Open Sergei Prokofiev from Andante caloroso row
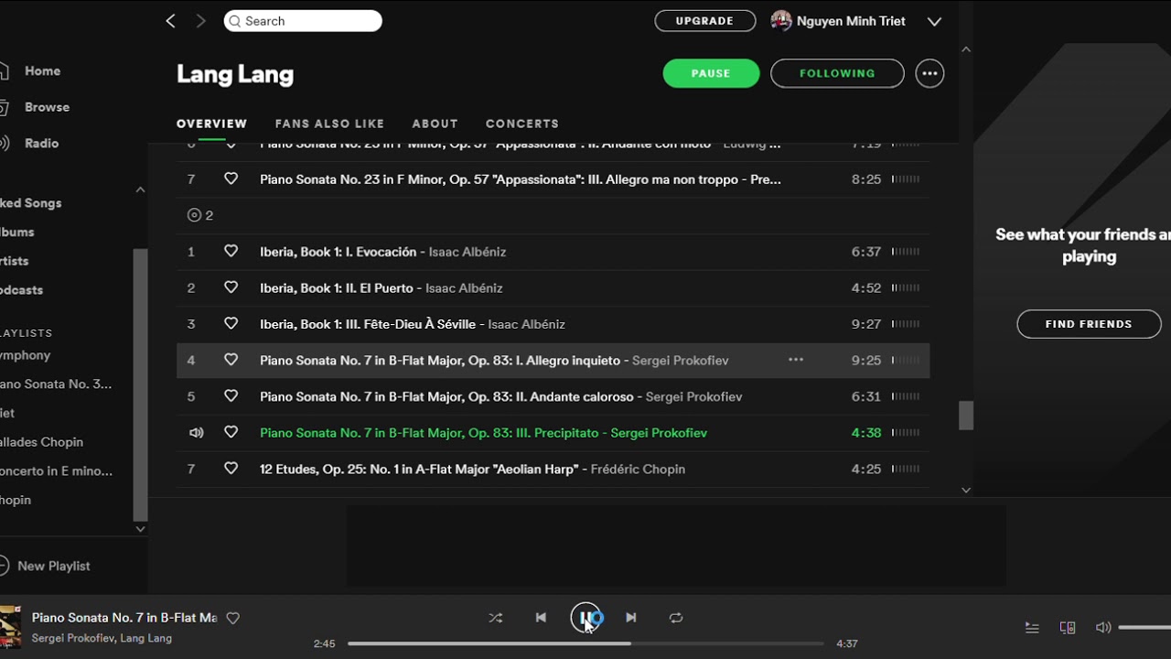 [693, 396]
